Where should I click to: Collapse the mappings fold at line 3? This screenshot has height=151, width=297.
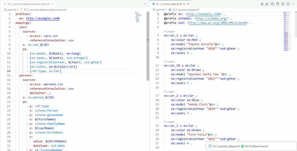(13, 23)
